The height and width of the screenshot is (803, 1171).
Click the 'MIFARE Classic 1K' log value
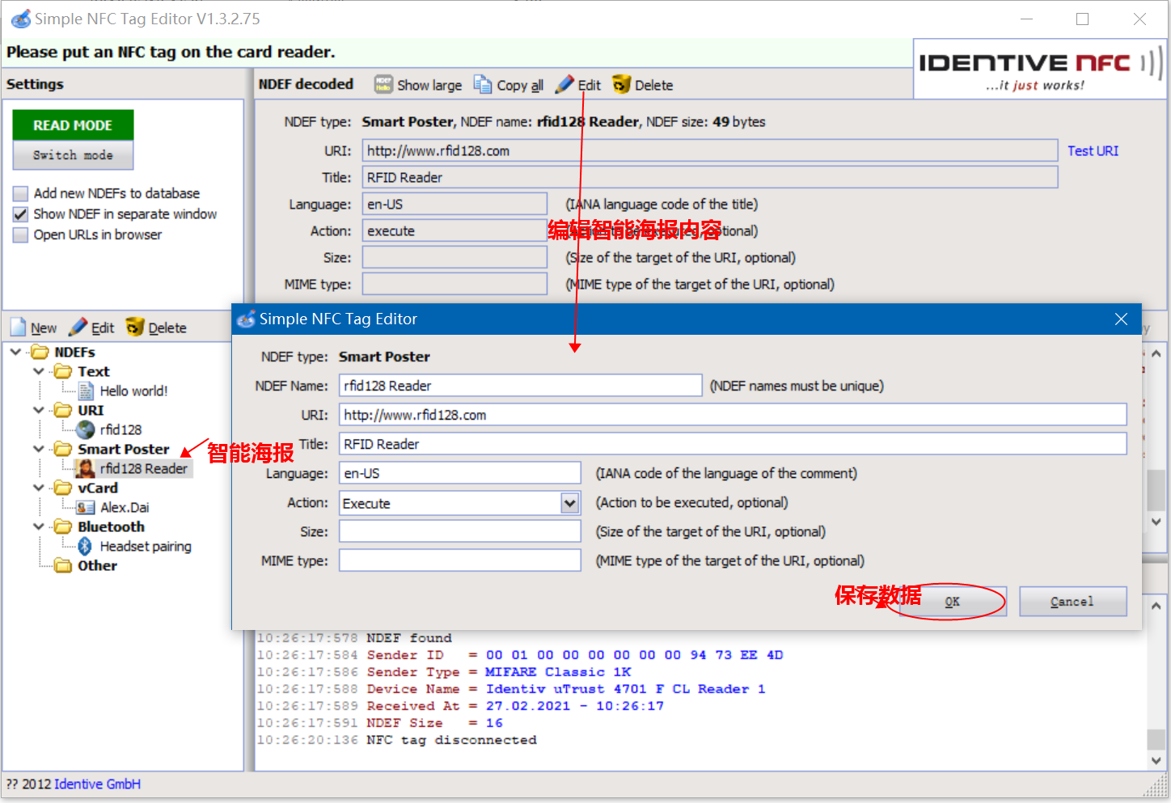coord(558,672)
